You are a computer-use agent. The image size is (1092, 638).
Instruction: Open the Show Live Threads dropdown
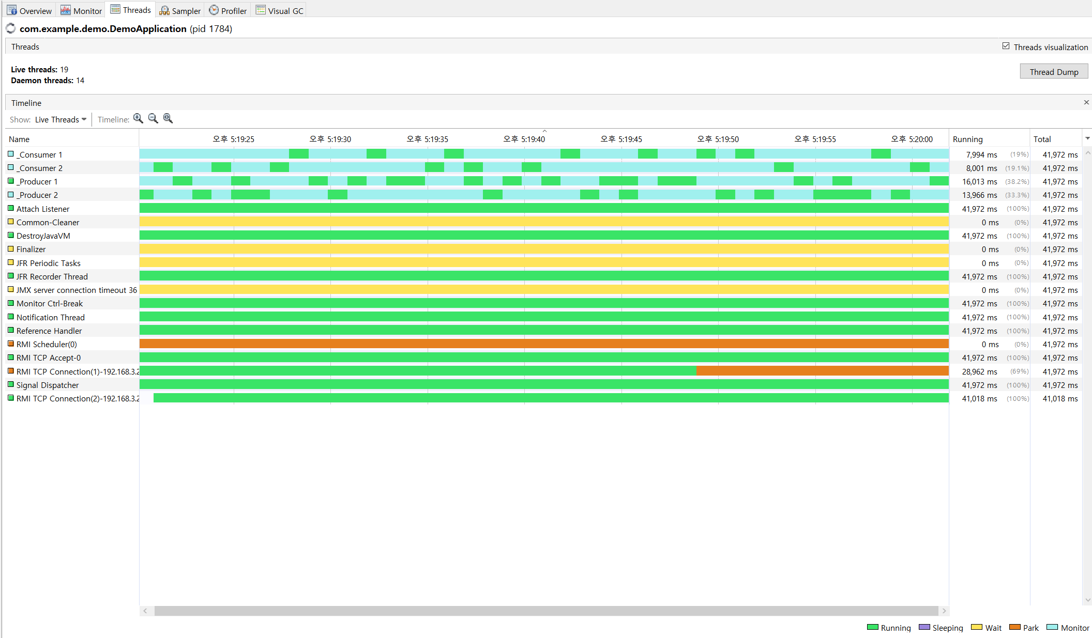coord(60,119)
